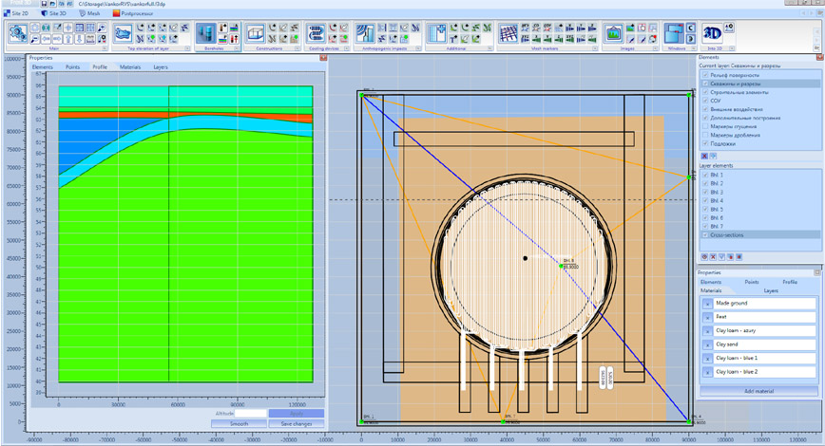The height and width of the screenshot is (446, 825).
Task: Click the first add-point icon in Constructions group
Action: [272, 28]
